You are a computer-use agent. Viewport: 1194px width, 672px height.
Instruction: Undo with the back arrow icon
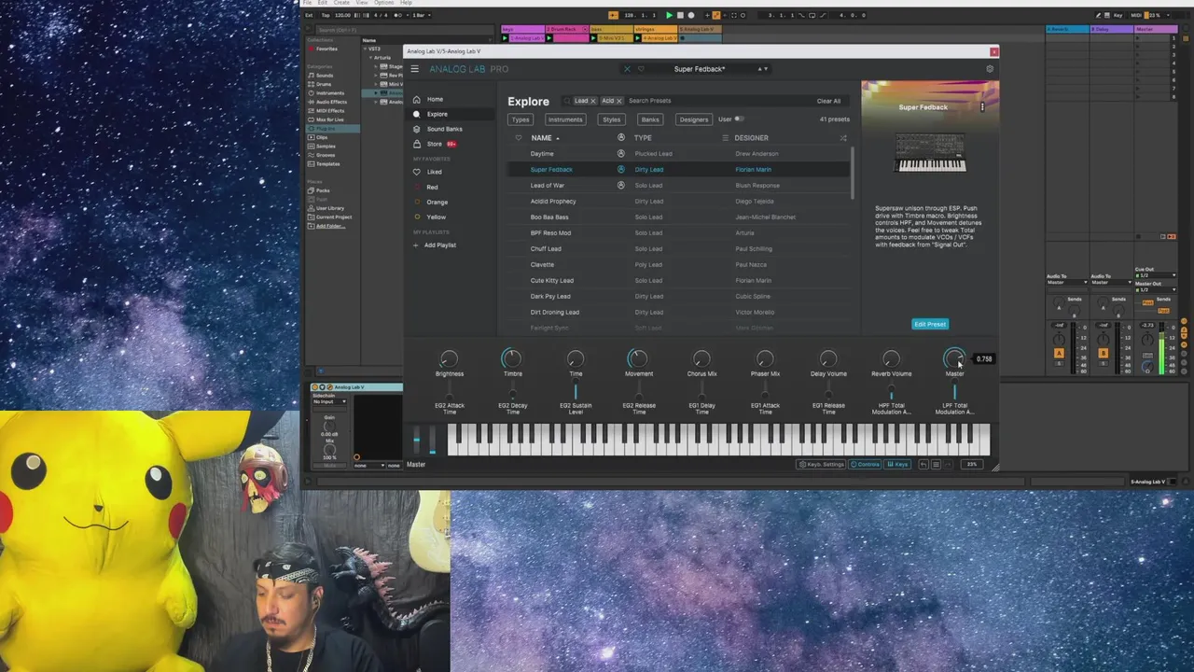[x=923, y=464]
